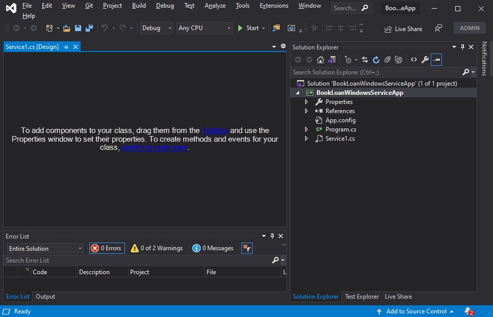Open the Debug configuration dropdown
The width and height of the screenshot is (493, 317).
pyautogui.click(x=156, y=28)
